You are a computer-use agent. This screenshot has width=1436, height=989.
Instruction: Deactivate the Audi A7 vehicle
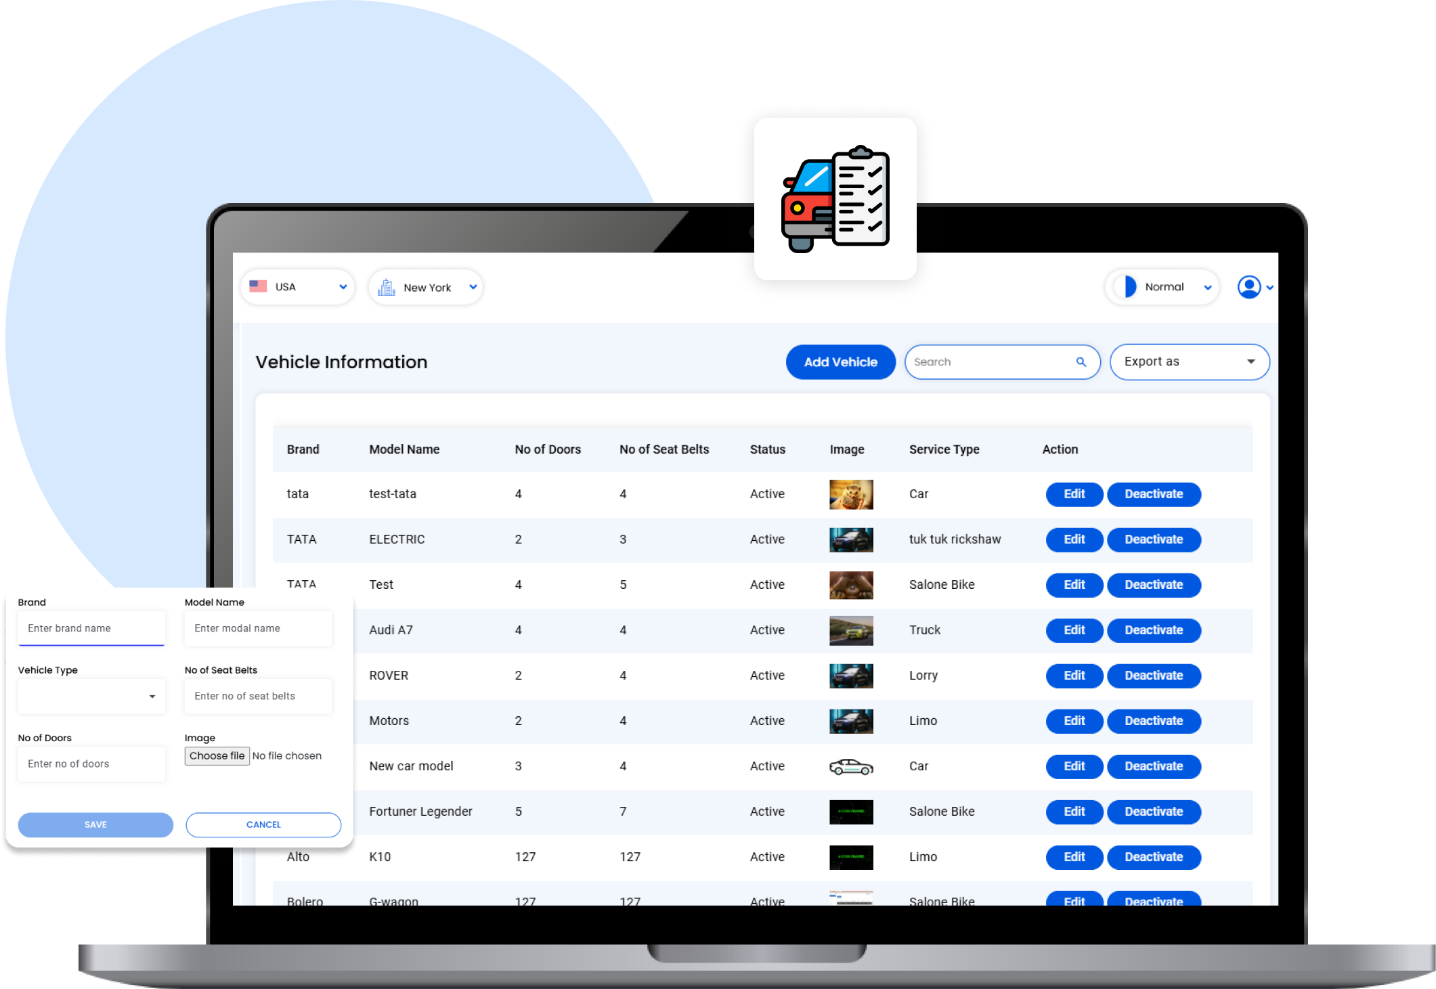(x=1154, y=630)
